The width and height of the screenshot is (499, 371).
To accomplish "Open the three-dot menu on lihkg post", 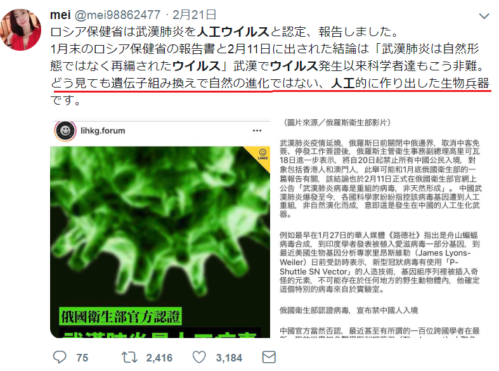I will 257,131.
